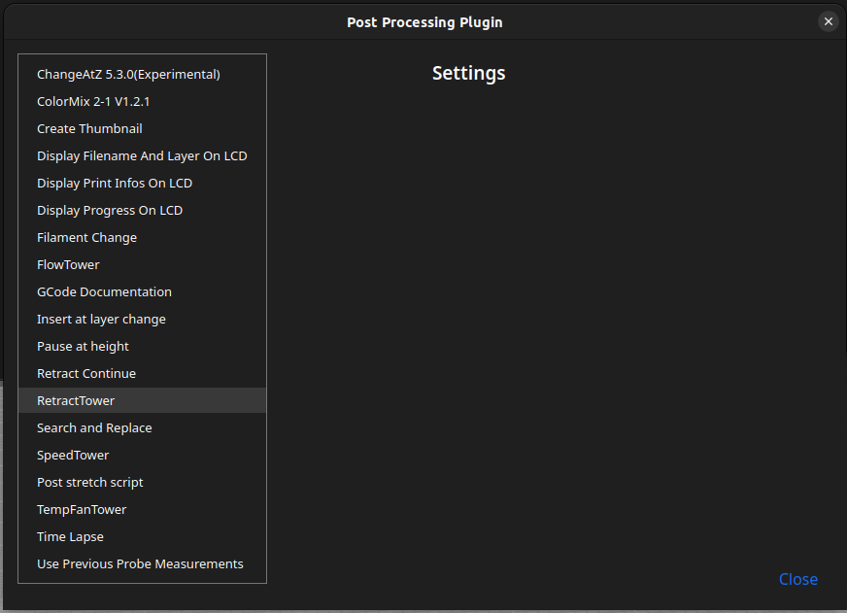
Task: Select Pause at height script
Action: (83, 346)
